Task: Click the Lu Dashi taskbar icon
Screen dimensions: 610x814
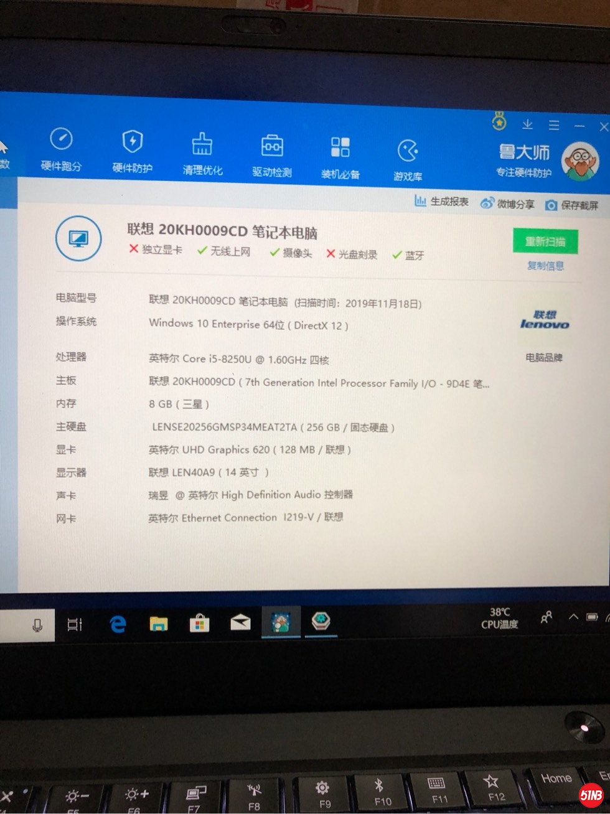Action: tap(280, 622)
